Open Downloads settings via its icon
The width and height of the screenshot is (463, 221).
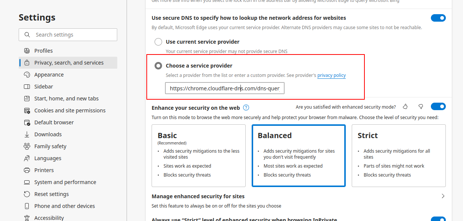point(27,134)
